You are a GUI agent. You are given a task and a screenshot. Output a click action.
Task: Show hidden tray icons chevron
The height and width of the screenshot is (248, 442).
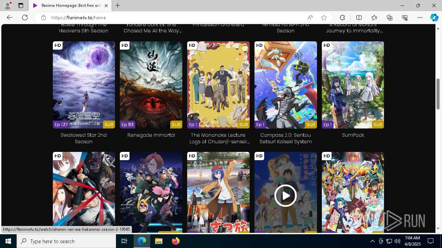372,241
